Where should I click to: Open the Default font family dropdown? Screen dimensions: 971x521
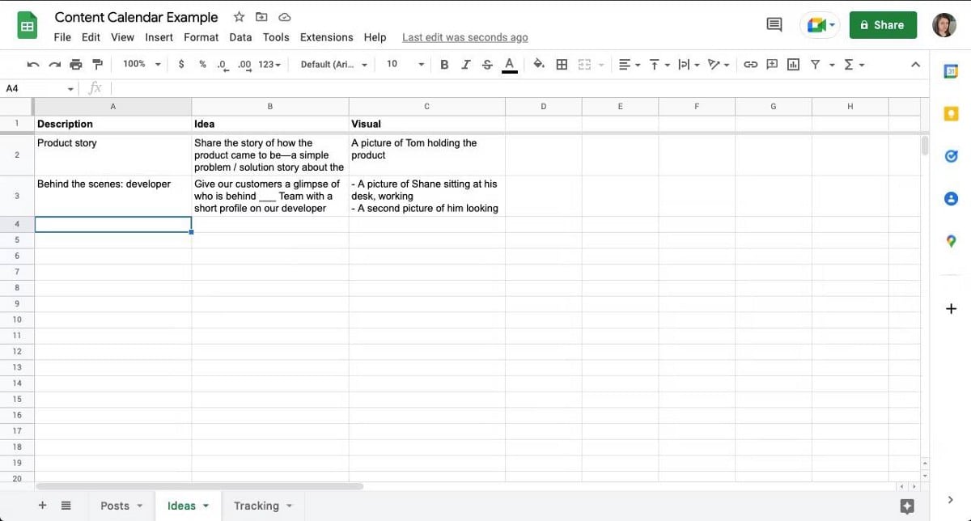[333, 65]
